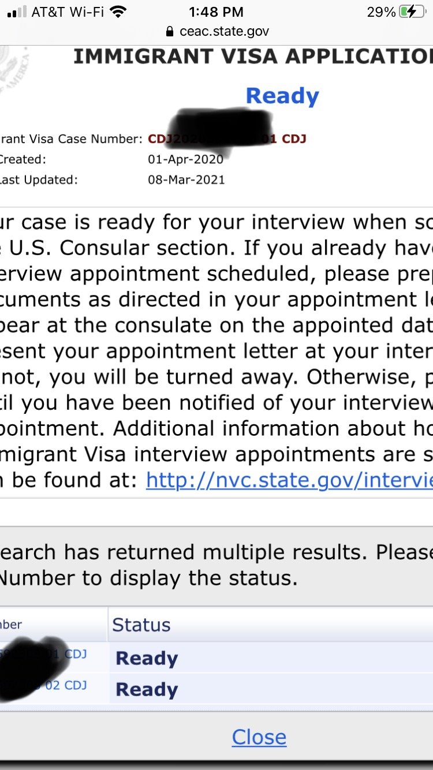The width and height of the screenshot is (433, 770).
Task: Click the blue Ready heading
Action: coord(282,96)
